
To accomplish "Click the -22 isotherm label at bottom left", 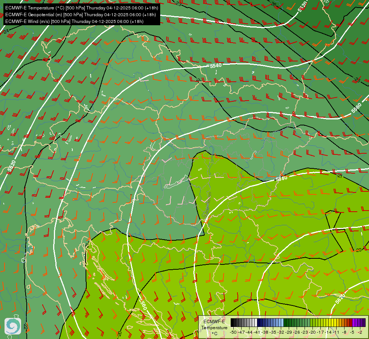I will point(26,327).
